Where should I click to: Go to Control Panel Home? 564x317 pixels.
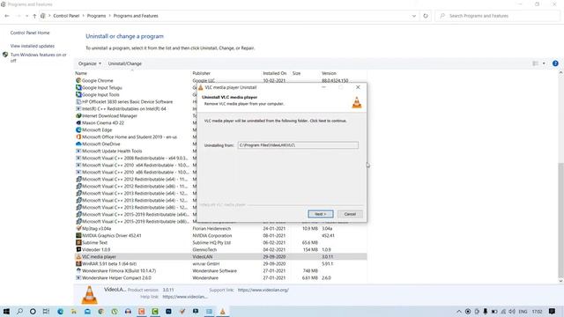pos(30,33)
